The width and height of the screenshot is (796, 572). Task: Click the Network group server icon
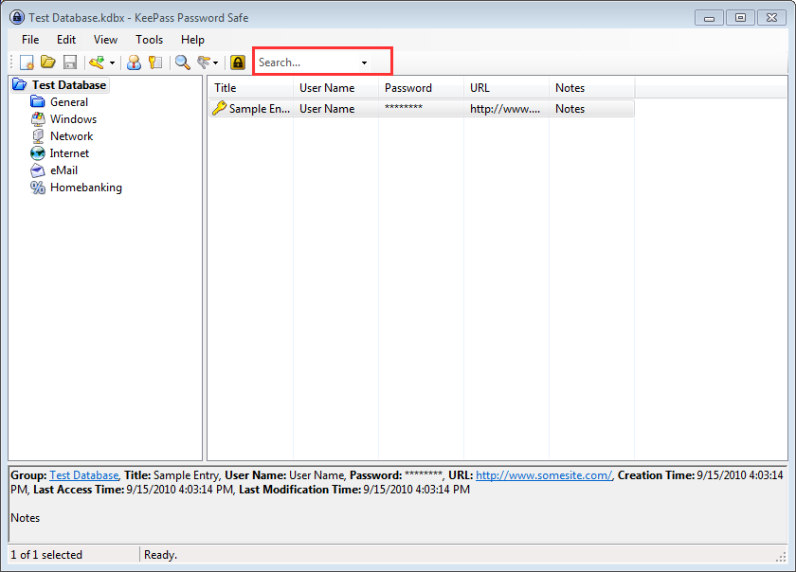pos(38,136)
